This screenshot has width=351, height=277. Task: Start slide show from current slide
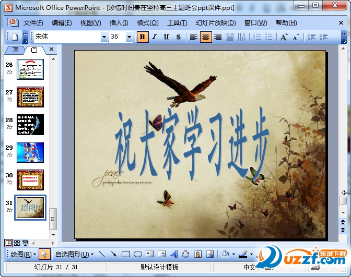point(25,243)
